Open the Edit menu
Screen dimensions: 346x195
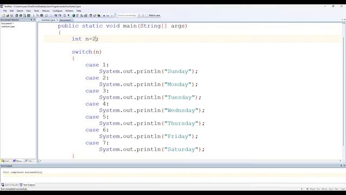pos(12,11)
